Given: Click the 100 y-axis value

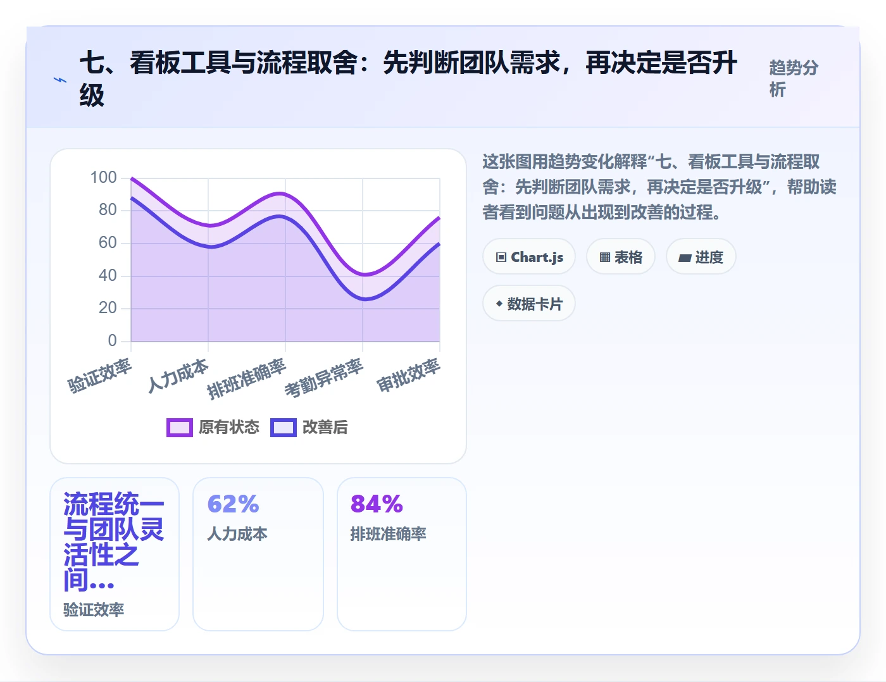Looking at the screenshot, I should (103, 177).
